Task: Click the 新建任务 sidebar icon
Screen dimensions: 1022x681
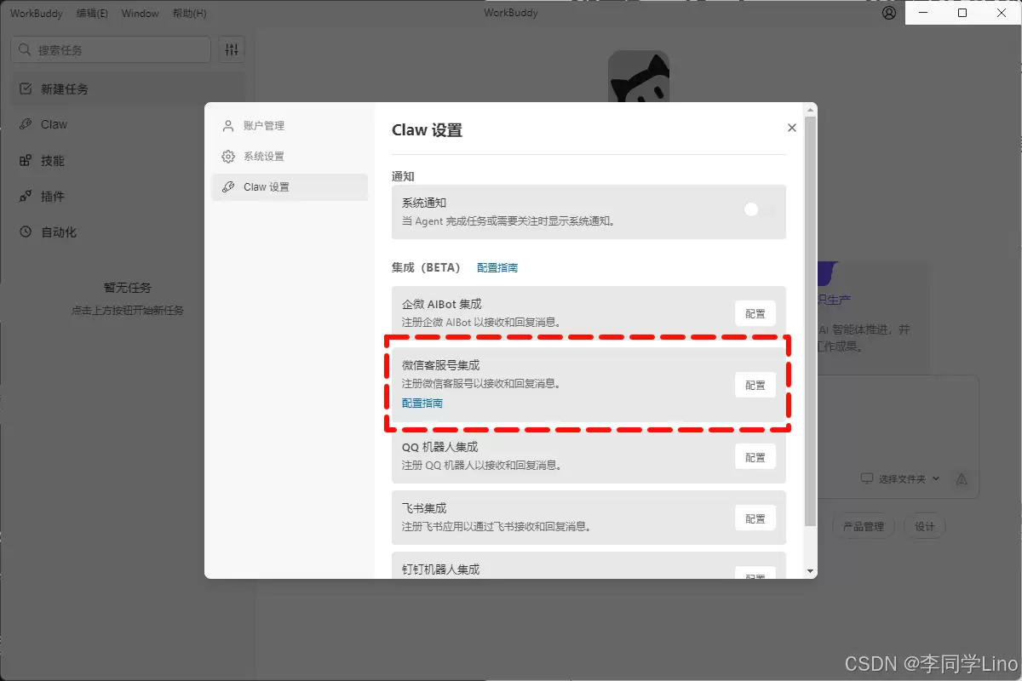Action: point(26,89)
